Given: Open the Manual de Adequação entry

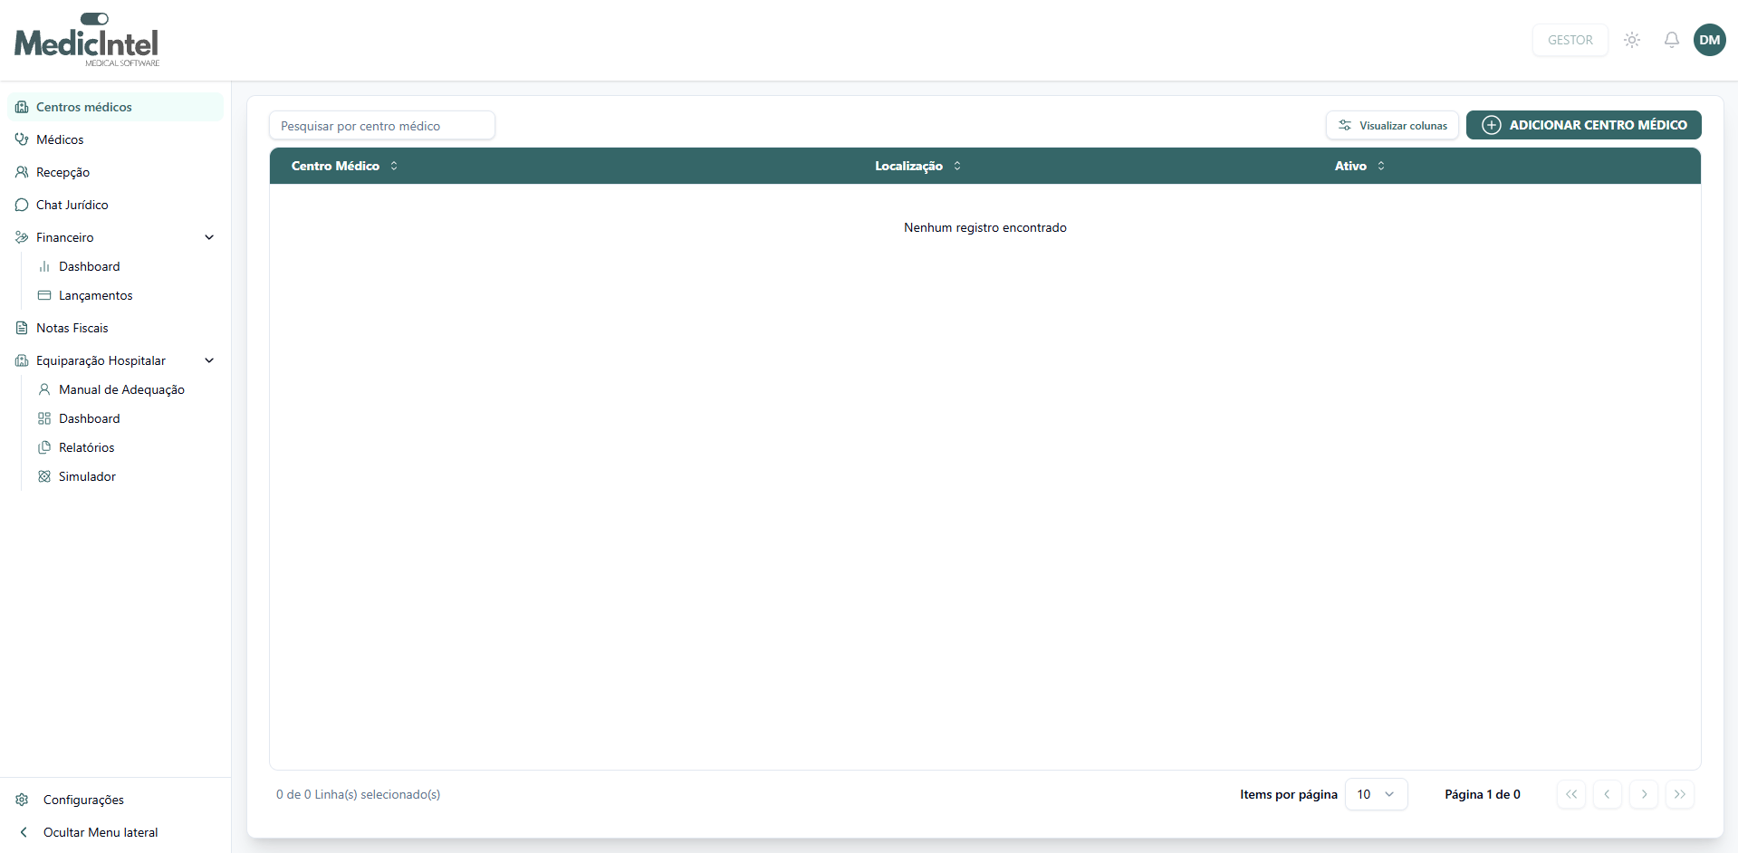Looking at the screenshot, I should point(121,389).
